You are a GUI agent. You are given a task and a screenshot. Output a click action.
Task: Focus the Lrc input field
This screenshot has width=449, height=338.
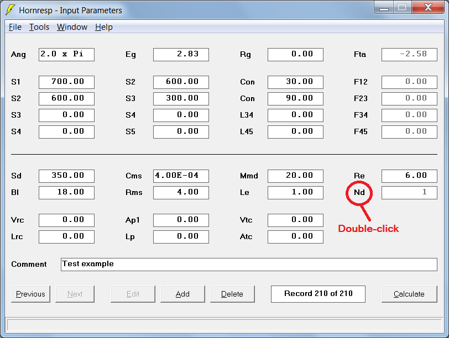point(67,237)
